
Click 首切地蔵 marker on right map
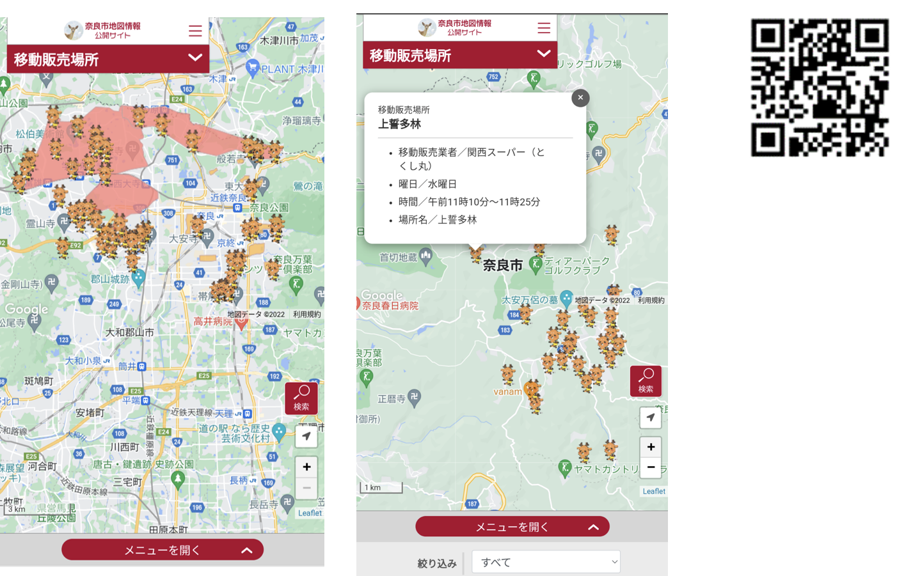[x=425, y=257]
